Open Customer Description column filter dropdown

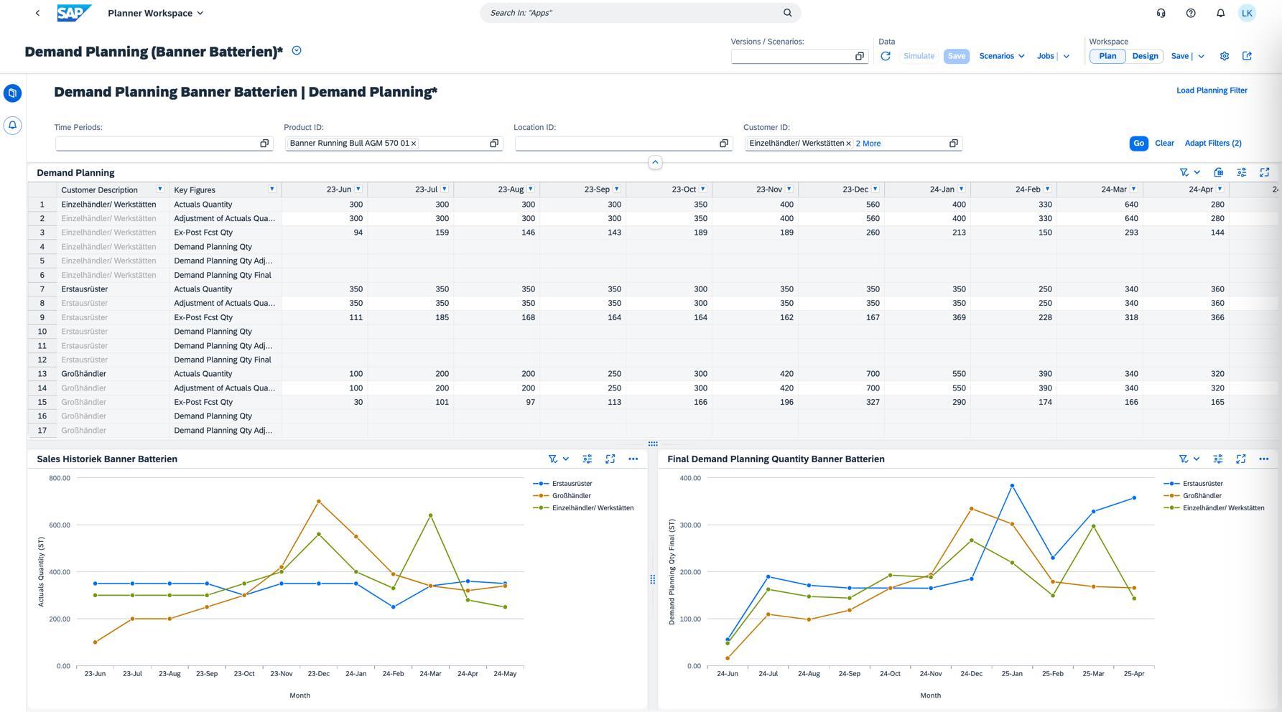pyautogui.click(x=160, y=189)
